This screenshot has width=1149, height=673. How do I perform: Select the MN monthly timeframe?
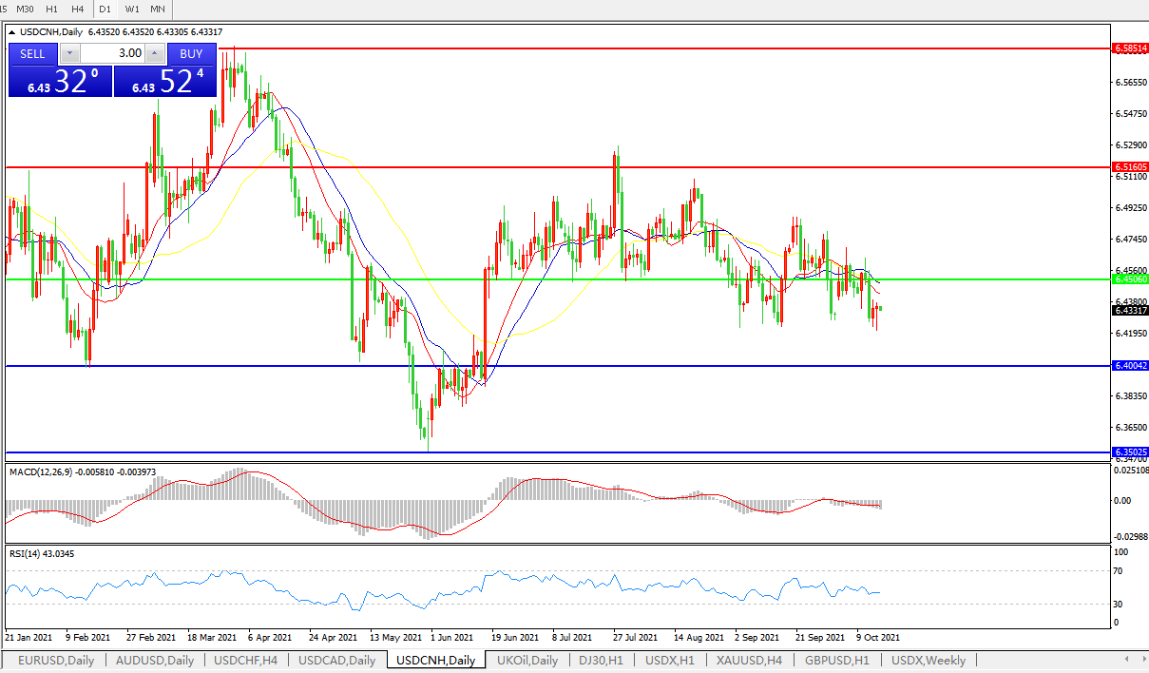(x=158, y=9)
